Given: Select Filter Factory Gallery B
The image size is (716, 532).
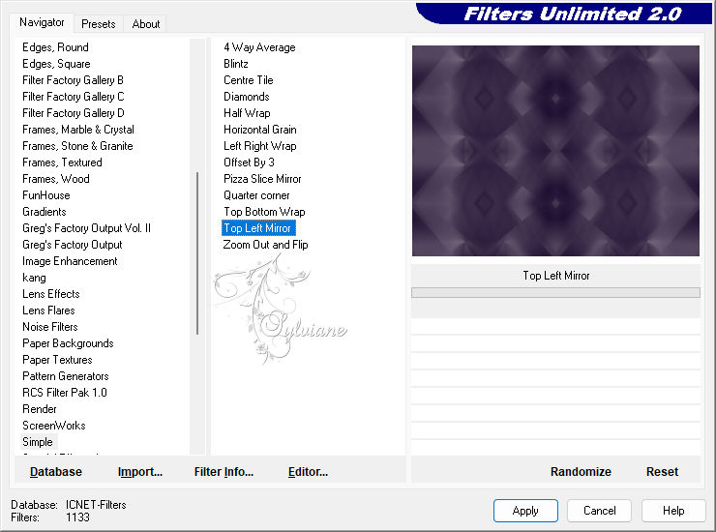Looking at the screenshot, I should [x=73, y=80].
